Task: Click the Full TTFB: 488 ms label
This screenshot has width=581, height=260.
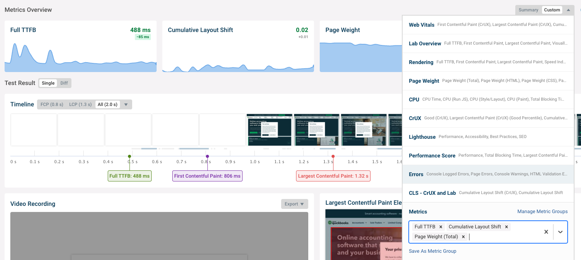Action: [x=129, y=176]
